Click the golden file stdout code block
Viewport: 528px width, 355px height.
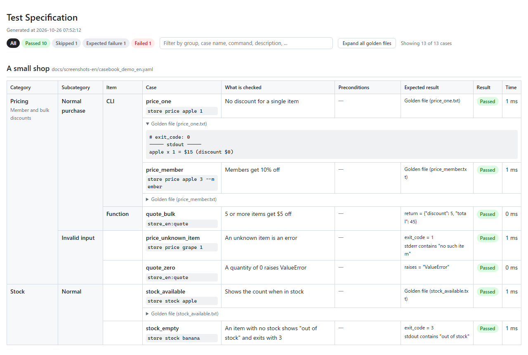[332, 144]
